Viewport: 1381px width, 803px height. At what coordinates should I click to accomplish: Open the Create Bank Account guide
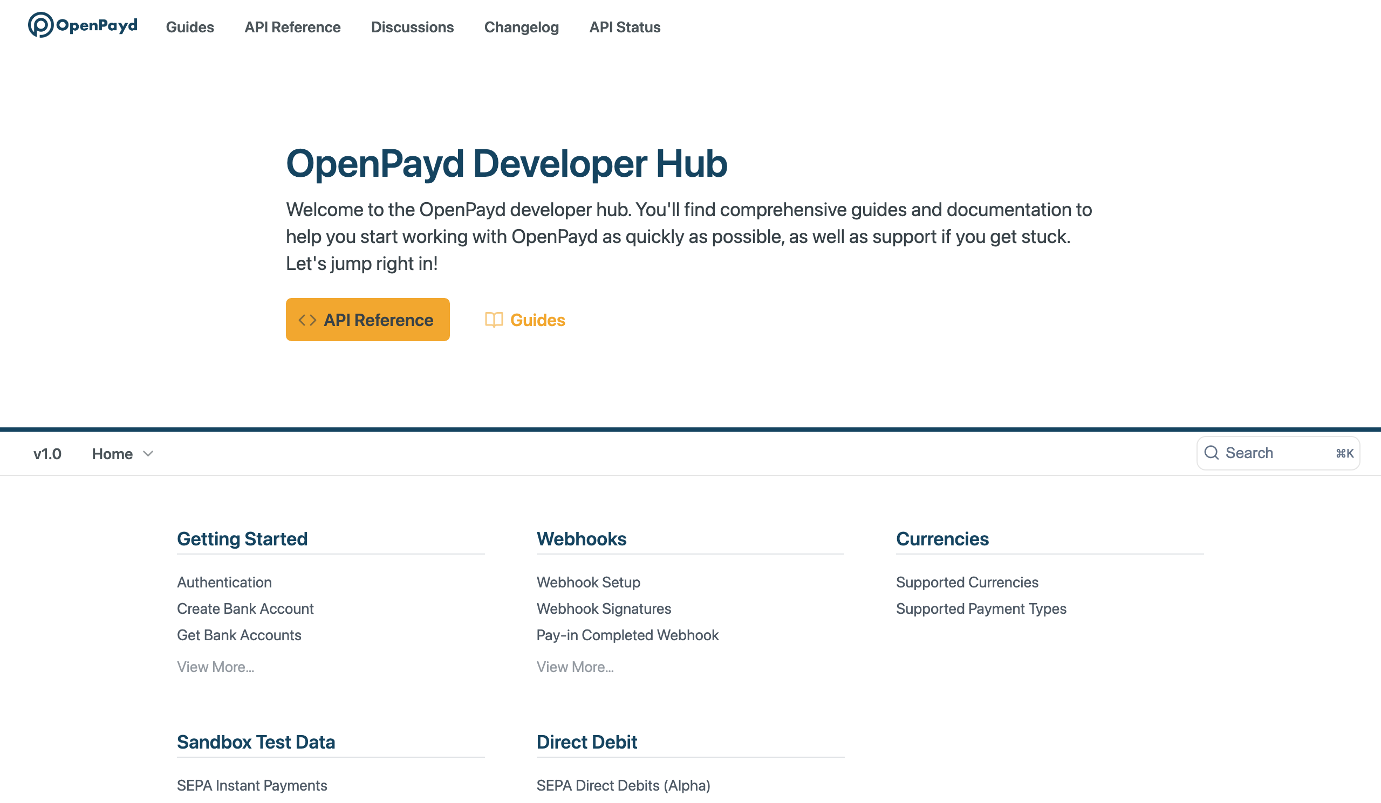(245, 609)
